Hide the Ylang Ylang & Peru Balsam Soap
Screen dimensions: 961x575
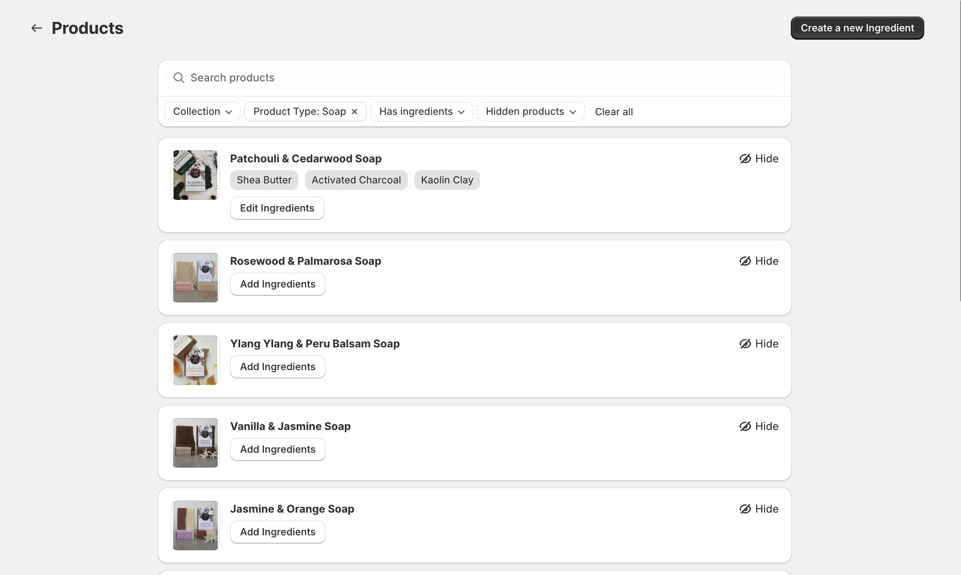759,344
